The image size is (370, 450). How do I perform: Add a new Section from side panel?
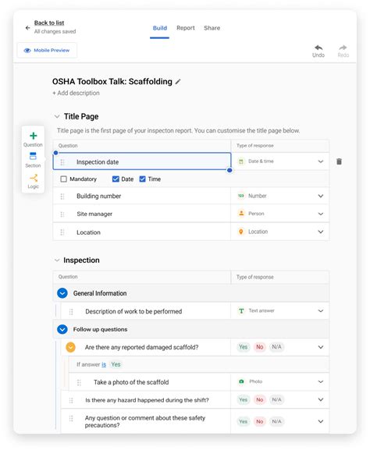[x=33, y=156]
